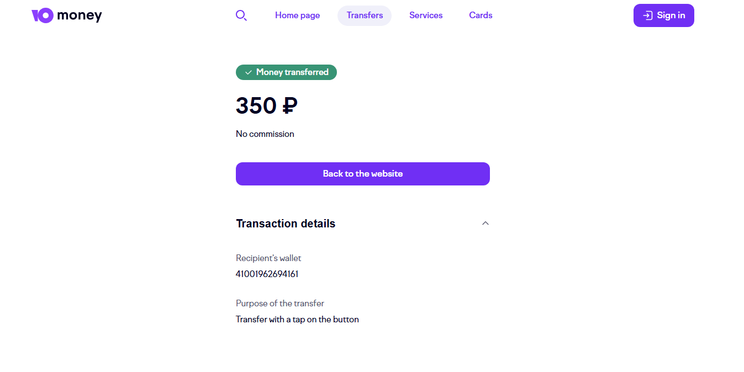The height and width of the screenshot is (372, 744).
Task: Click the YooMoney logo symbol
Action: (43, 15)
